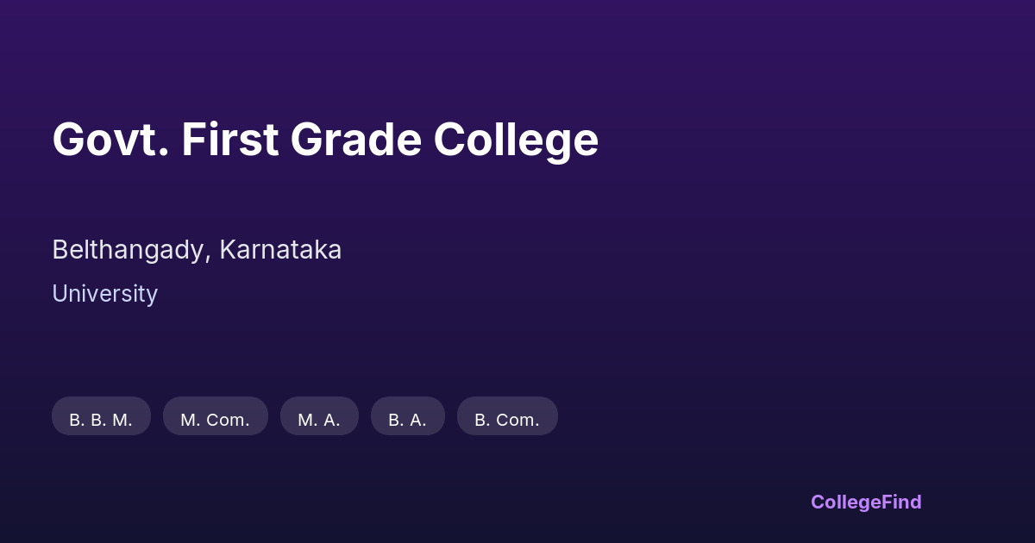Click the Karnataka state name
Screen dimensions: 1035x543
coord(280,250)
